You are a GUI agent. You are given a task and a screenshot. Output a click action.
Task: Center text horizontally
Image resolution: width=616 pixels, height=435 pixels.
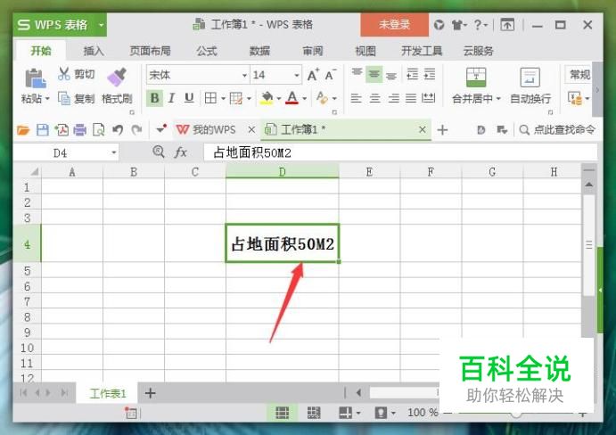click(374, 98)
